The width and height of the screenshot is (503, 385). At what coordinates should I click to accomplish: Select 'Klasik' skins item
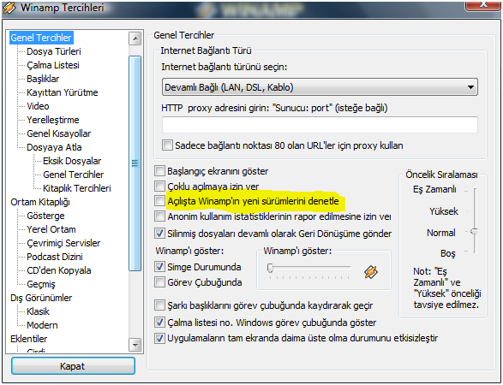click(x=38, y=311)
